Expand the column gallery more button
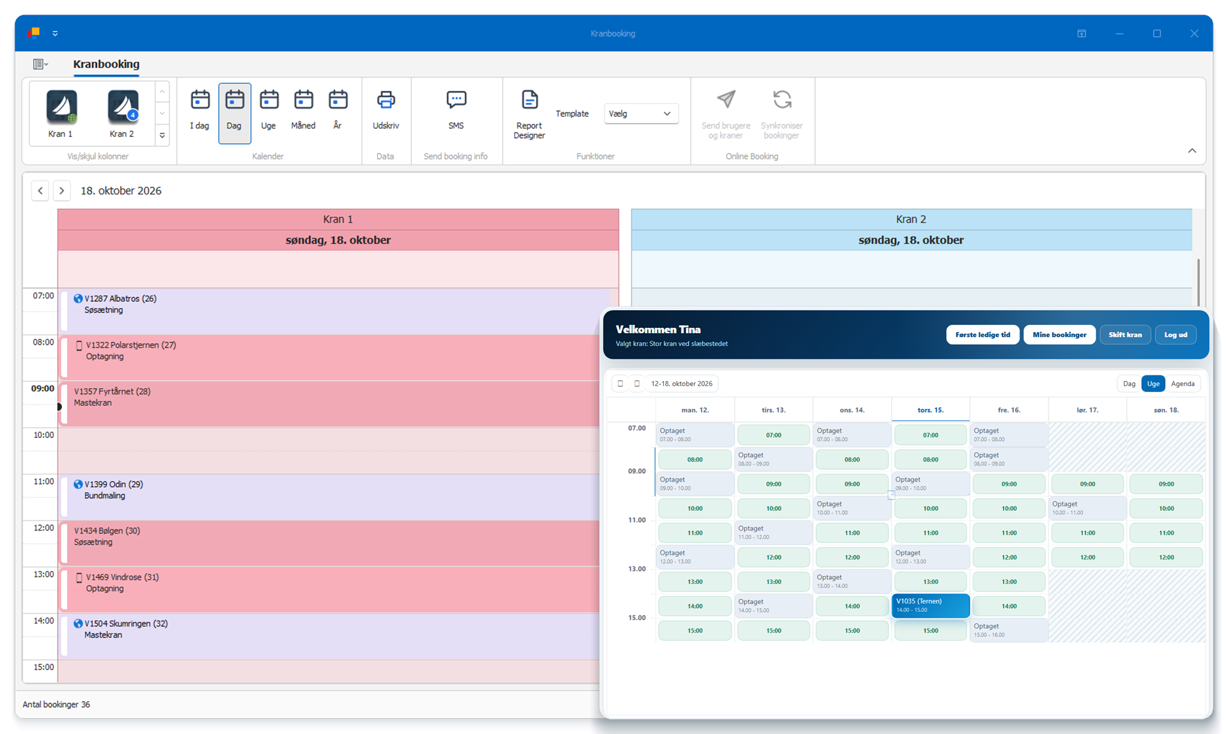This screenshot has height=734, width=1228. 162,136
